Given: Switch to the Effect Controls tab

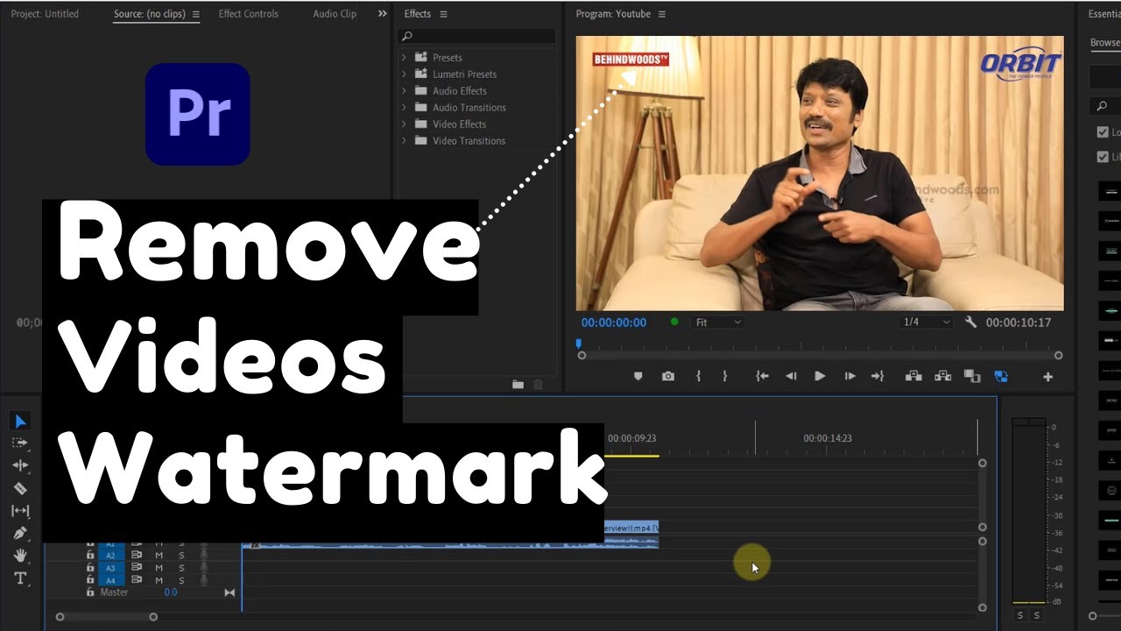Looking at the screenshot, I should pyautogui.click(x=249, y=13).
